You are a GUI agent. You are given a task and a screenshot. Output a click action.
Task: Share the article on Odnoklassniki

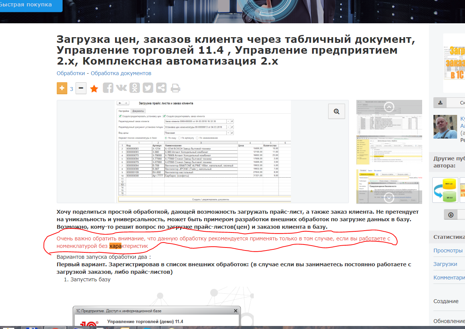point(135,88)
